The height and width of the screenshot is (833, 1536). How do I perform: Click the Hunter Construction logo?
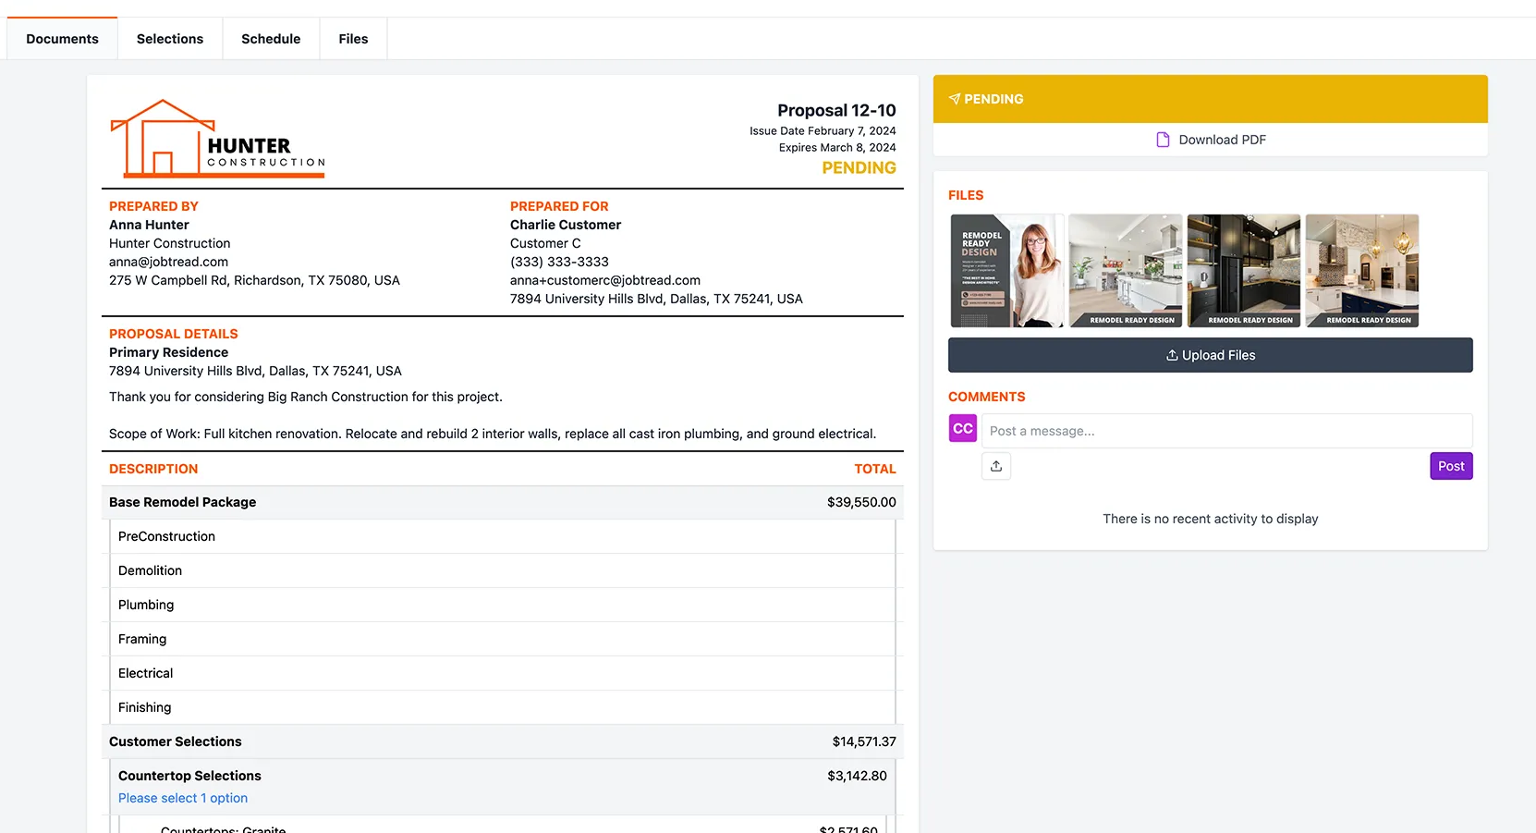(218, 139)
